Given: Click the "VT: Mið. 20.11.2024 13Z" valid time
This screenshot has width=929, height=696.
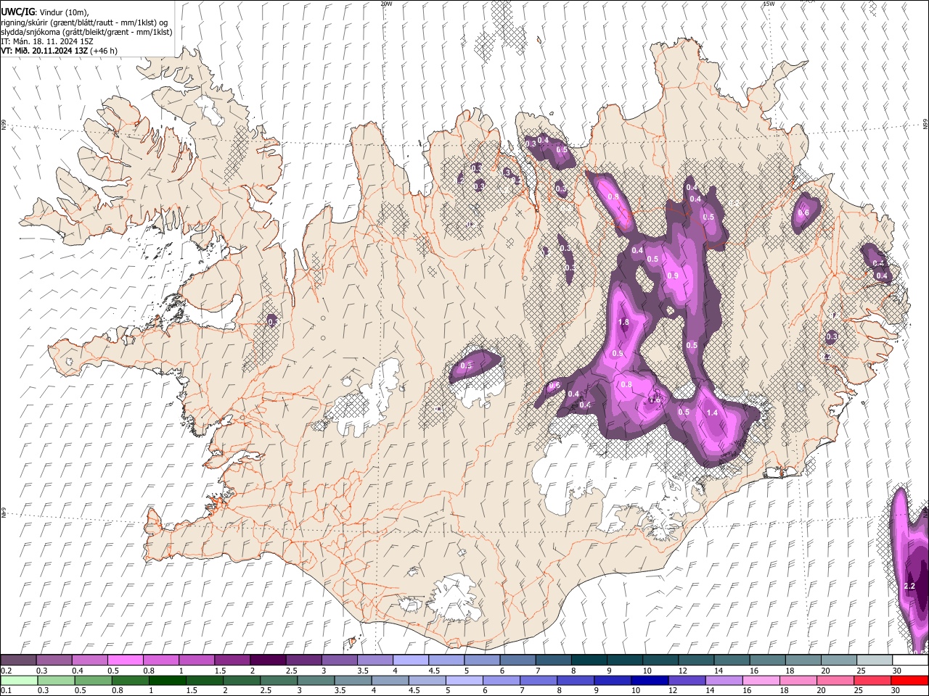Looking at the screenshot, I should click(x=44, y=51).
